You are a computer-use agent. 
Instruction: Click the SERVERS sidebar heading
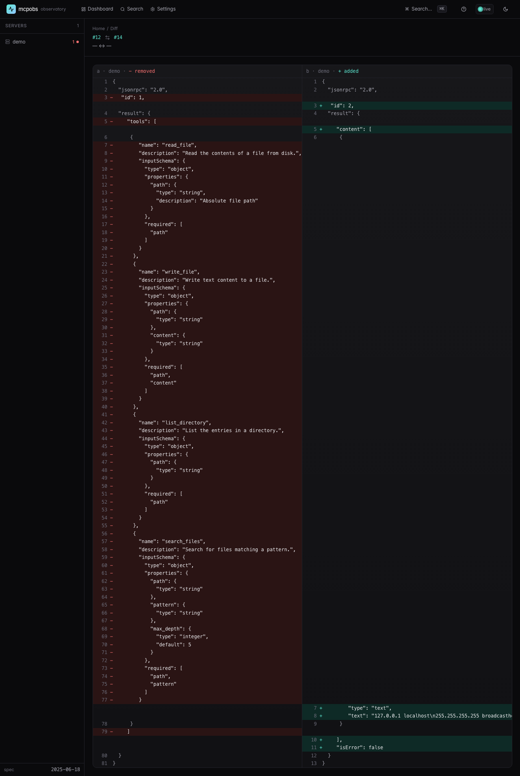[x=16, y=26]
